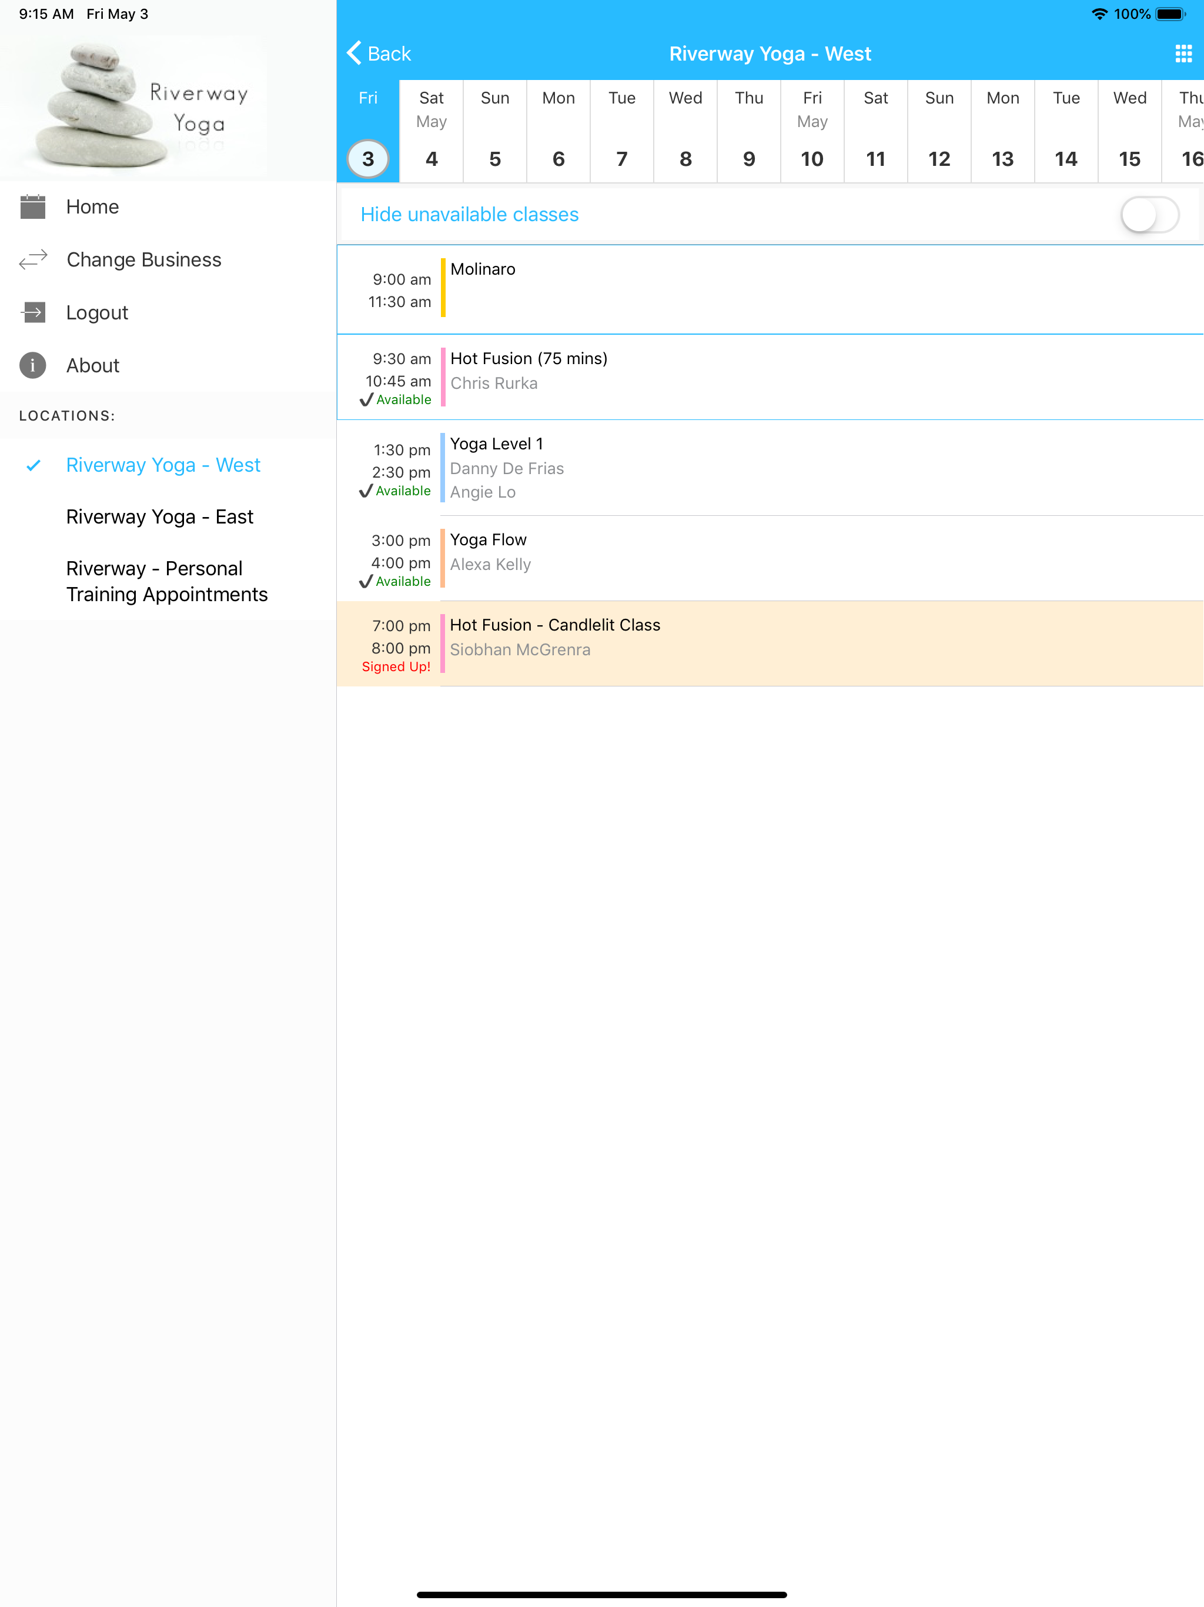
Task: Open Change Business menu item
Action: pyautogui.click(x=168, y=259)
